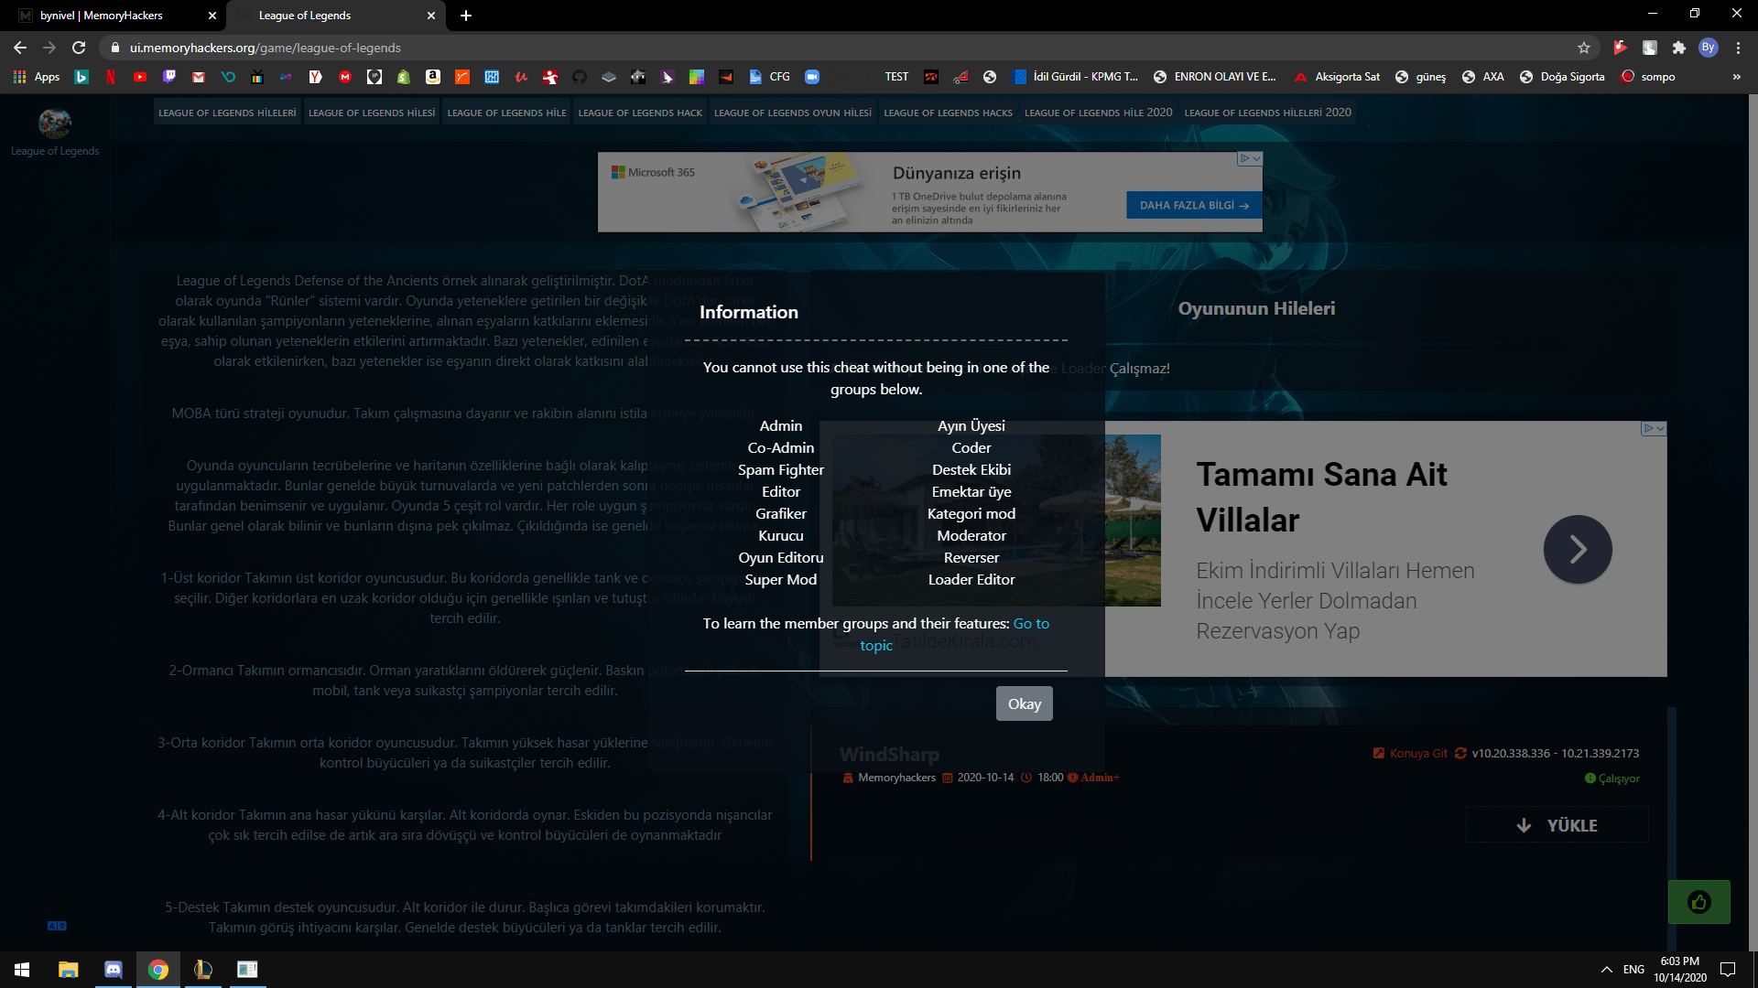Open the Zoom bookmark
Screen dimensions: 1758x988
pyautogui.click(x=812, y=77)
